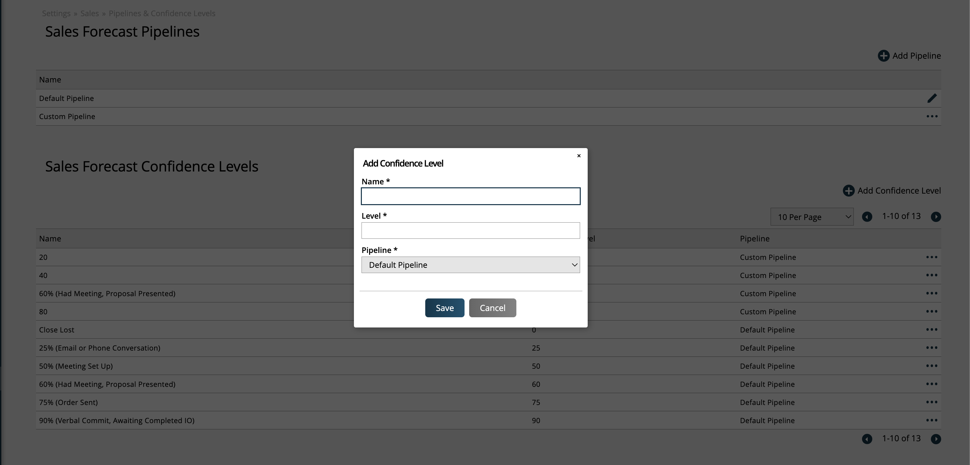Open the three-dot menu for 75% (Order Sent)
This screenshot has width=970, height=465.
click(932, 402)
